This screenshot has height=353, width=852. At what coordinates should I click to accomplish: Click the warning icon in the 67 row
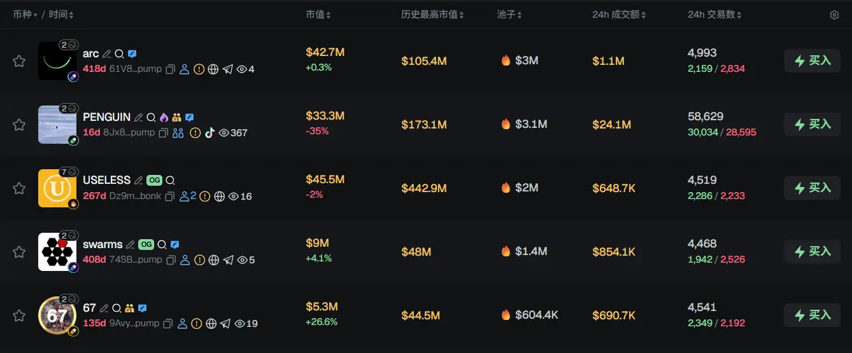pyautogui.click(x=197, y=324)
